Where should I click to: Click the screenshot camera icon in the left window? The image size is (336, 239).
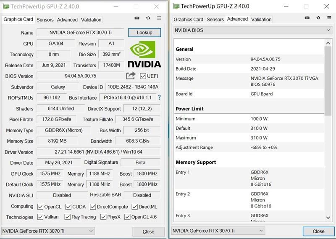137,18
